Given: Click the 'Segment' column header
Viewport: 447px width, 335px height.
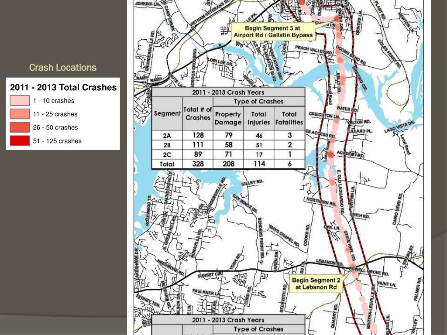Looking at the screenshot, I should point(167,113).
